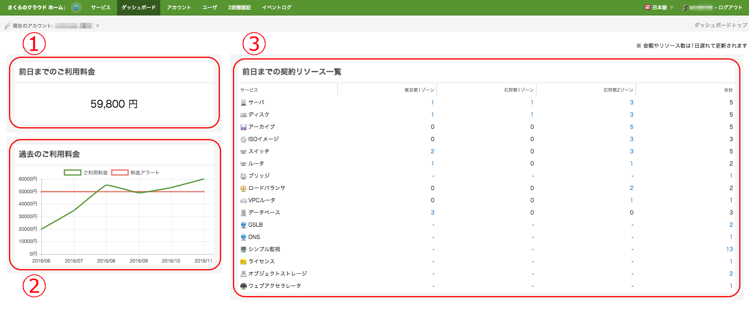
Task: Click the language flag icon beside 日本語
Action: click(x=647, y=7)
